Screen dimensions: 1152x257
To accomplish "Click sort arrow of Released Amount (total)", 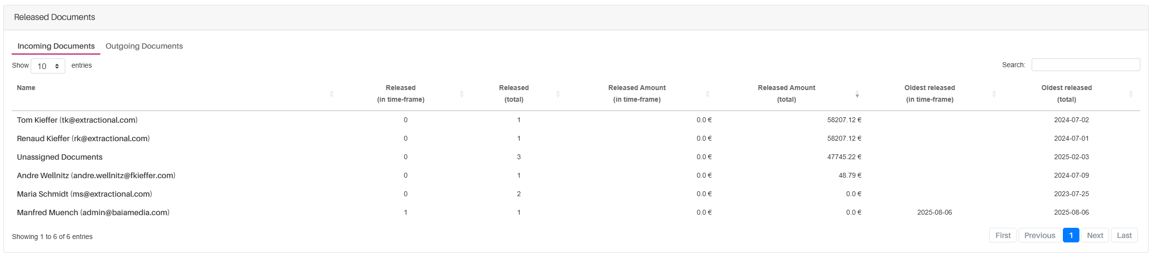I will coord(857,94).
